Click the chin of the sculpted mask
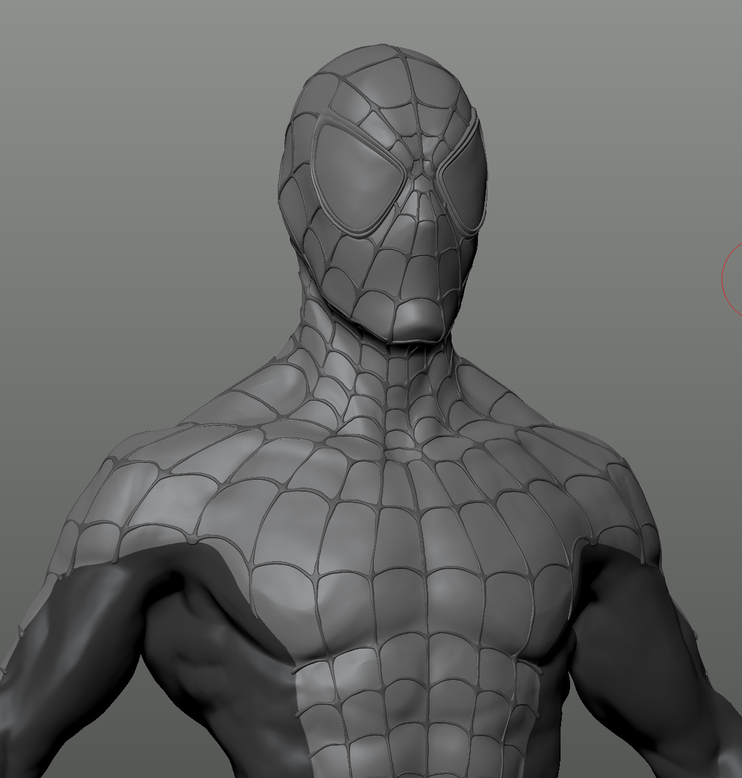Viewport: 742px width, 778px height. click(419, 322)
